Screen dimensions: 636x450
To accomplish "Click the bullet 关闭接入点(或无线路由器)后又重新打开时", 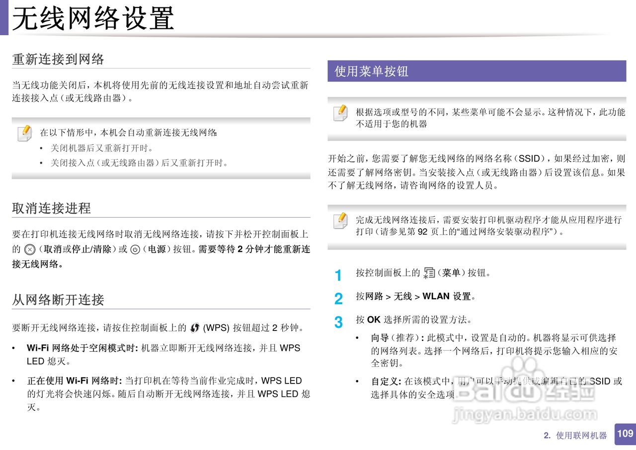I will [140, 162].
